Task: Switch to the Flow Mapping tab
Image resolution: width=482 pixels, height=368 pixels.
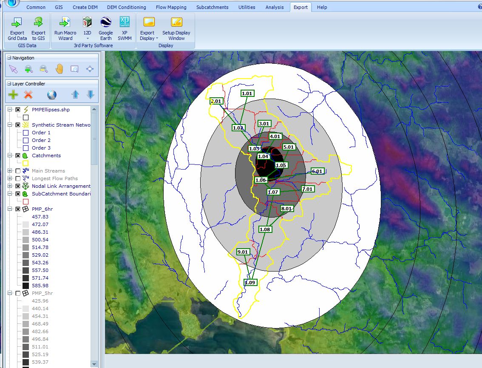Action: (x=171, y=7)
